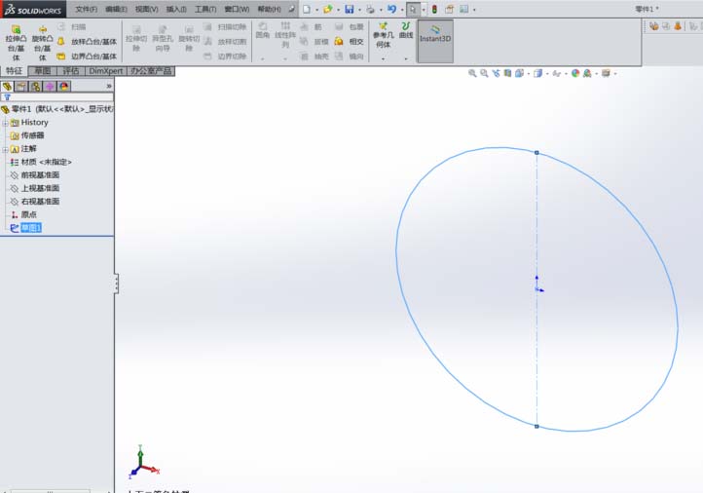Open the Insert (插入) menu

176,9
